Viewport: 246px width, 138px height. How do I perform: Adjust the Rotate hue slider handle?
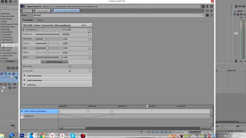pos(60,34)
